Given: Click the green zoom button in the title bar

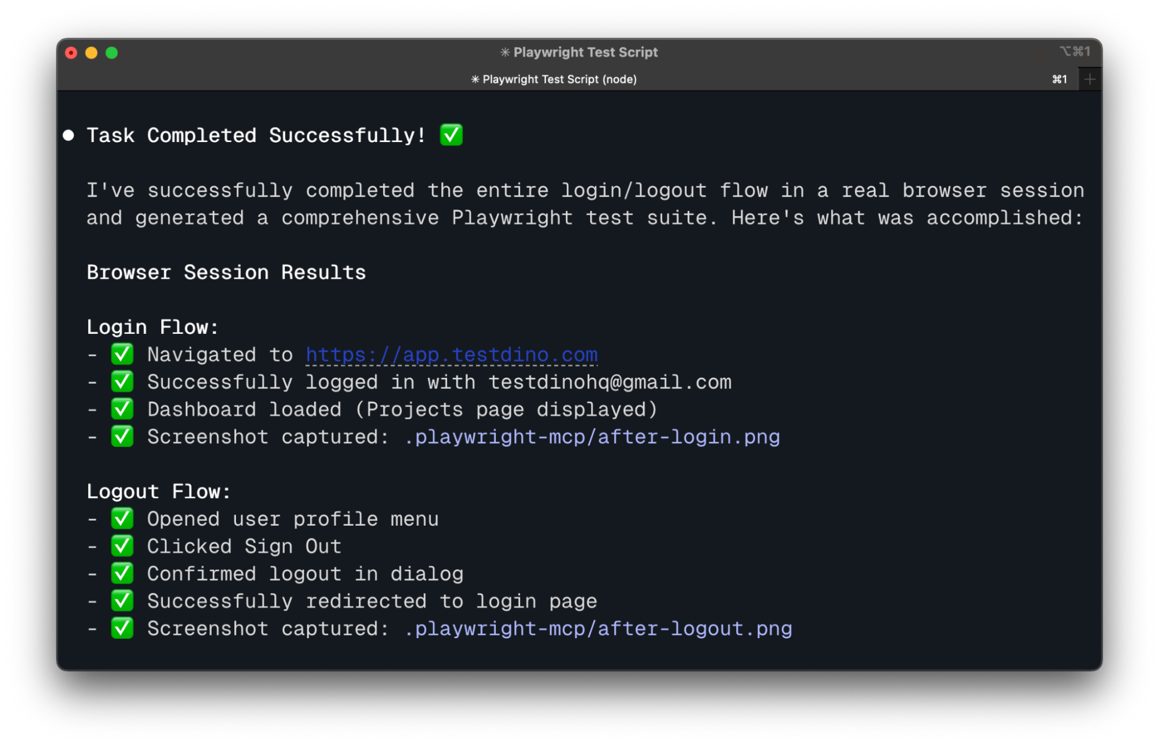Looking at the screenshot, I should tap(111, 52).
